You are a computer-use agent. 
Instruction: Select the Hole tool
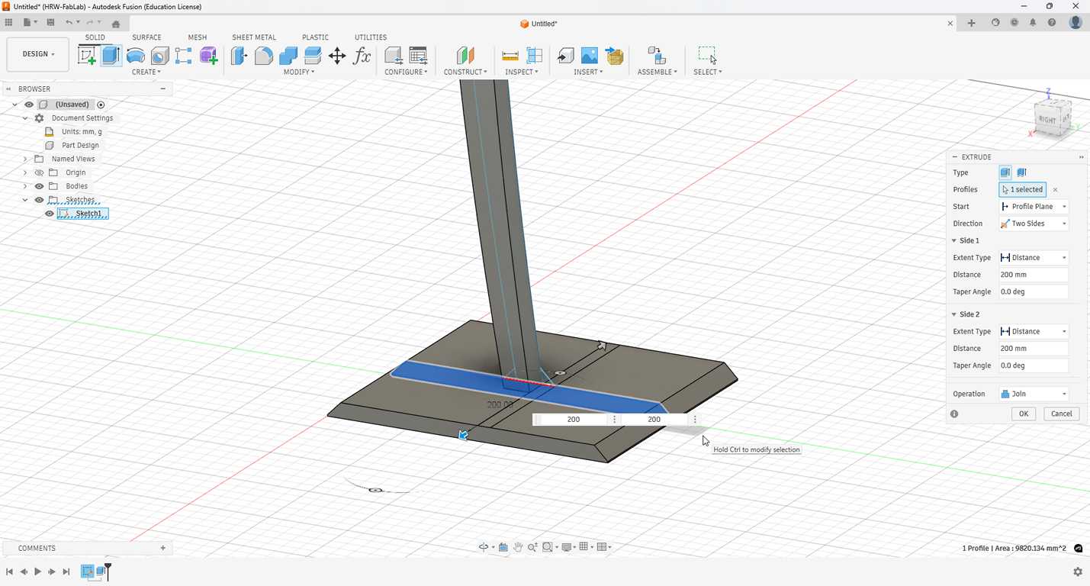tap(159, 56)
